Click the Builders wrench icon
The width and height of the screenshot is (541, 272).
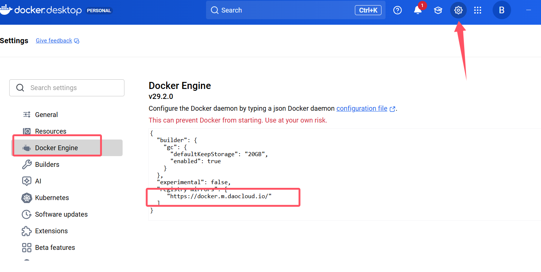point(27,165)
